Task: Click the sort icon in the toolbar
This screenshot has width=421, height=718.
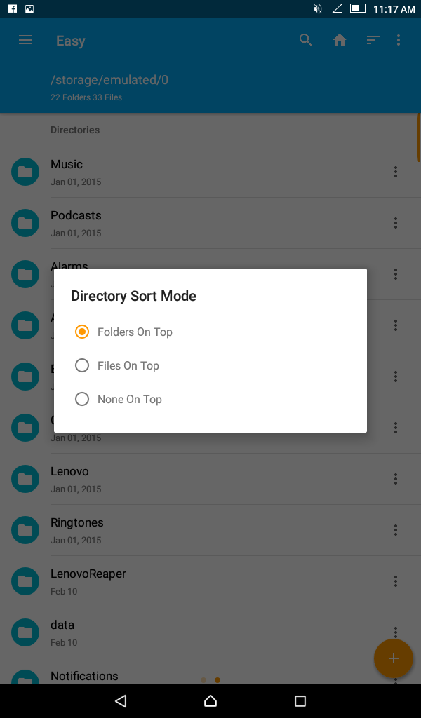Action: click(x=372, y=40)
